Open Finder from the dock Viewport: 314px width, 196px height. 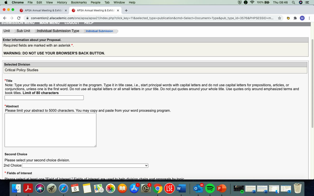point(16,188)
